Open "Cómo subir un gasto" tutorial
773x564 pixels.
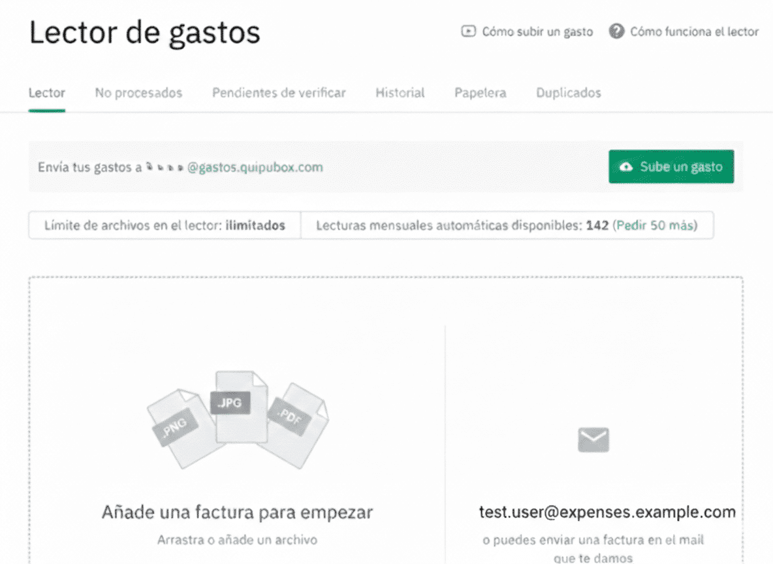click(x=537, y=31)
